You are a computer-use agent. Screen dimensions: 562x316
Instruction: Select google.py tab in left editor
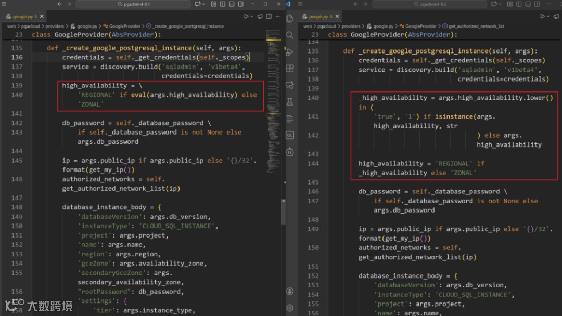pos(22,17)
